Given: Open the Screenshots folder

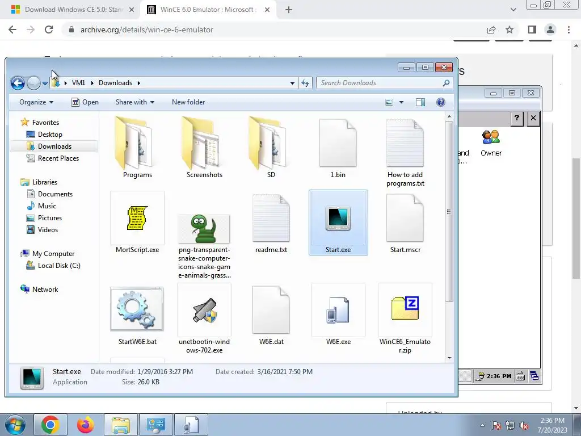Looking at the screenshot, I should coord(204,148).
